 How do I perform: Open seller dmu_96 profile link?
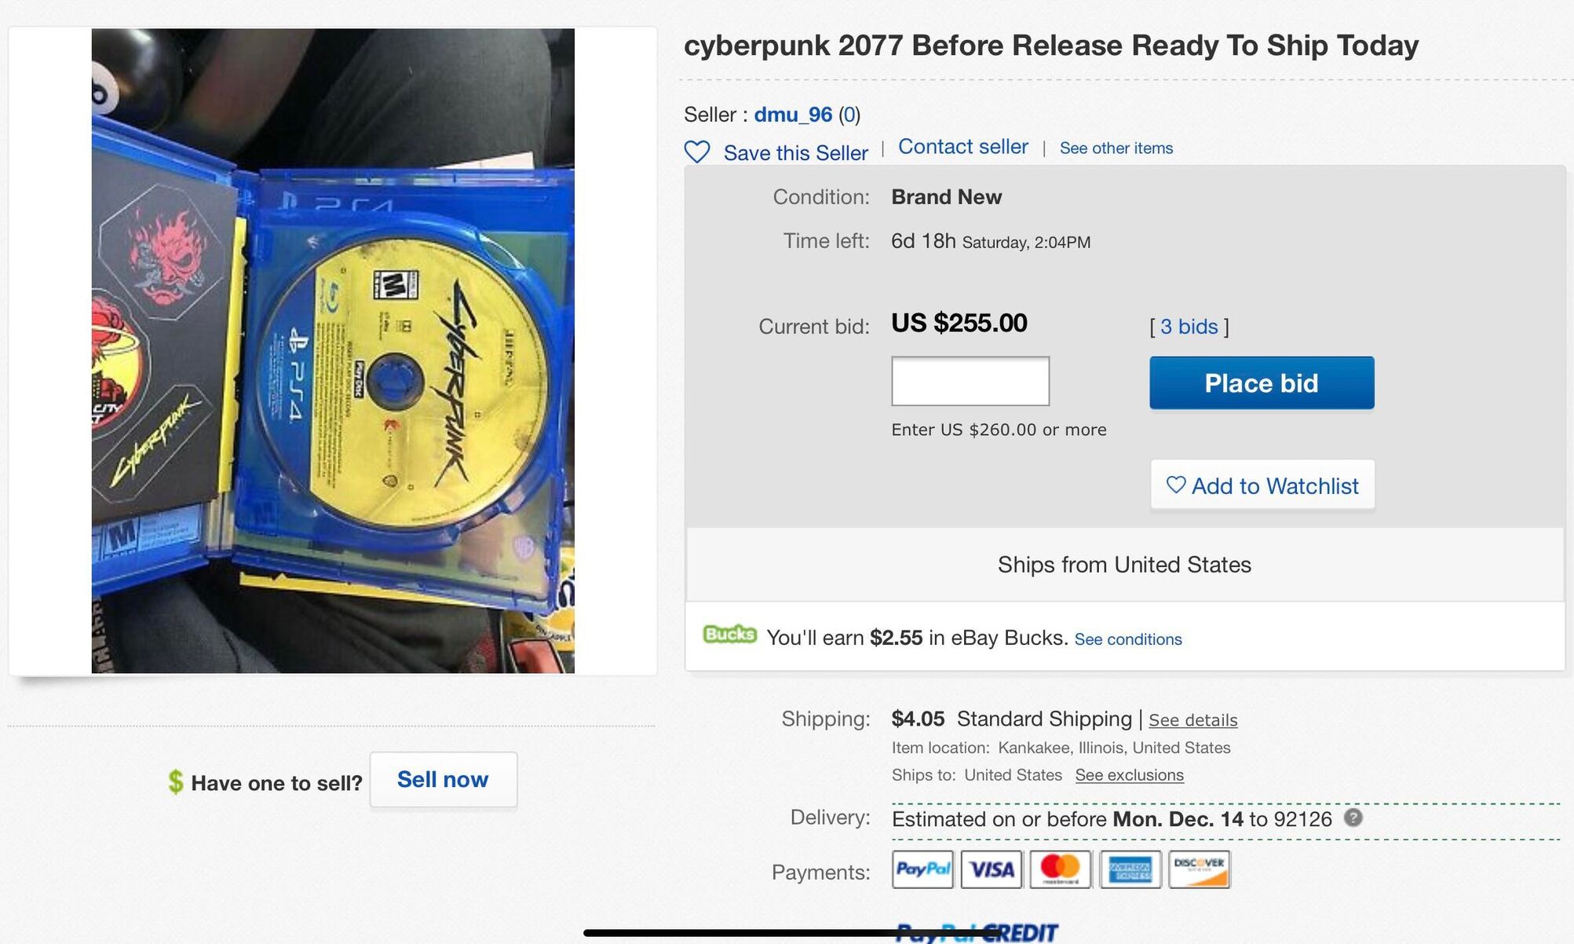[793, 115]
